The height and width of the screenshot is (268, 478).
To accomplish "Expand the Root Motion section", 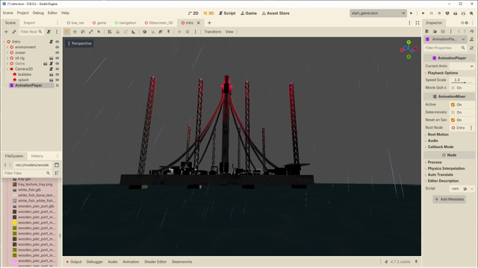I will click(438, 134).
